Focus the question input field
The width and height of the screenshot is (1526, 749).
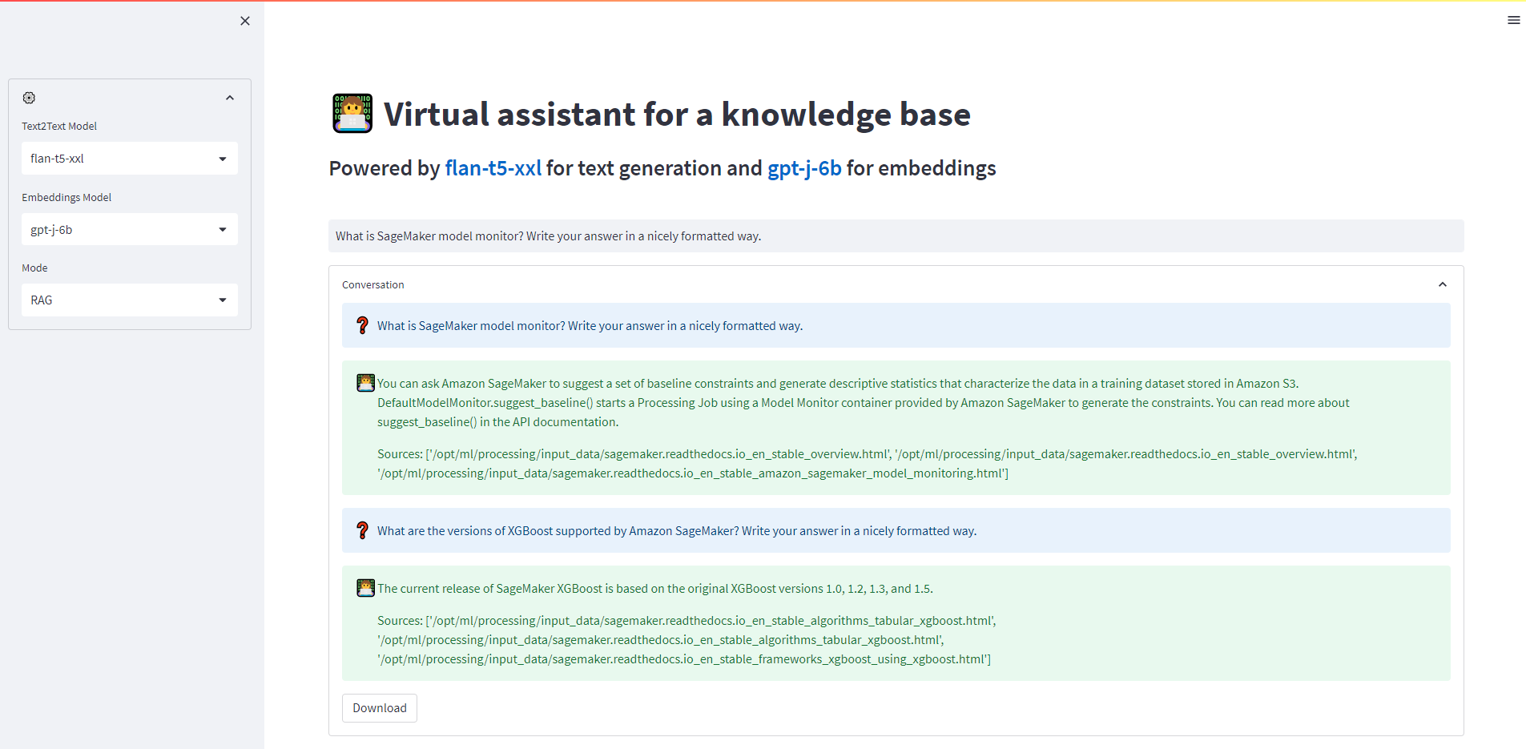pyautogui.click(x=896, y=236)
